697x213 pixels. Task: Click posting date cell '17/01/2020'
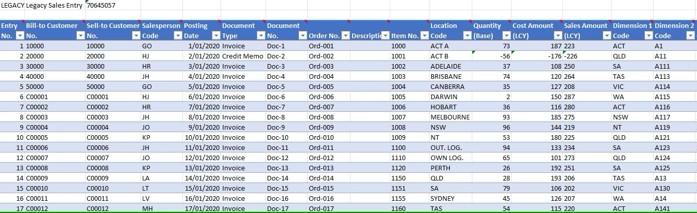pos(202,208)
